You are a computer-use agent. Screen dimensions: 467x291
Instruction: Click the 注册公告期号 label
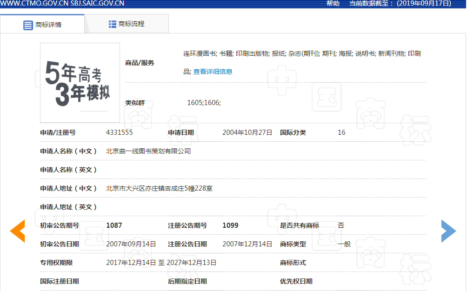(187, 225)
